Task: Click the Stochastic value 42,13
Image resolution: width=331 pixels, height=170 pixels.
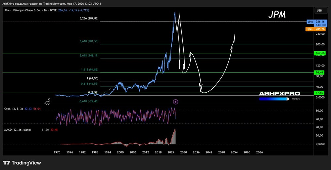Action: [28, 108]
